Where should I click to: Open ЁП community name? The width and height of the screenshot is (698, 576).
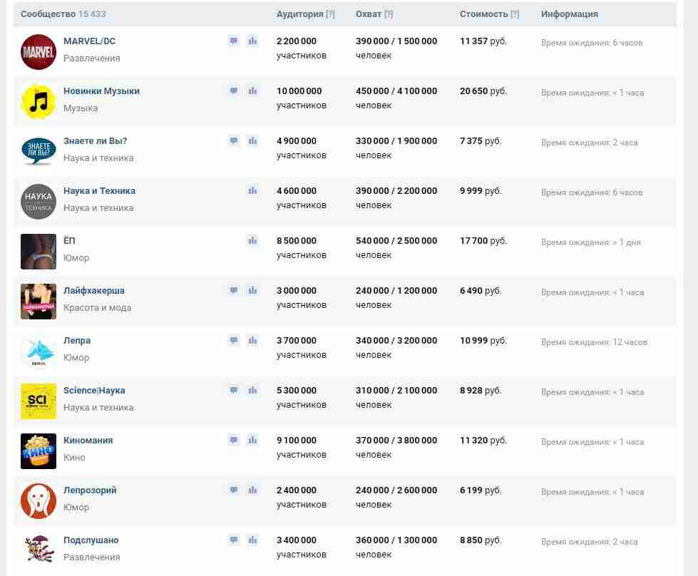pos(69,240)
